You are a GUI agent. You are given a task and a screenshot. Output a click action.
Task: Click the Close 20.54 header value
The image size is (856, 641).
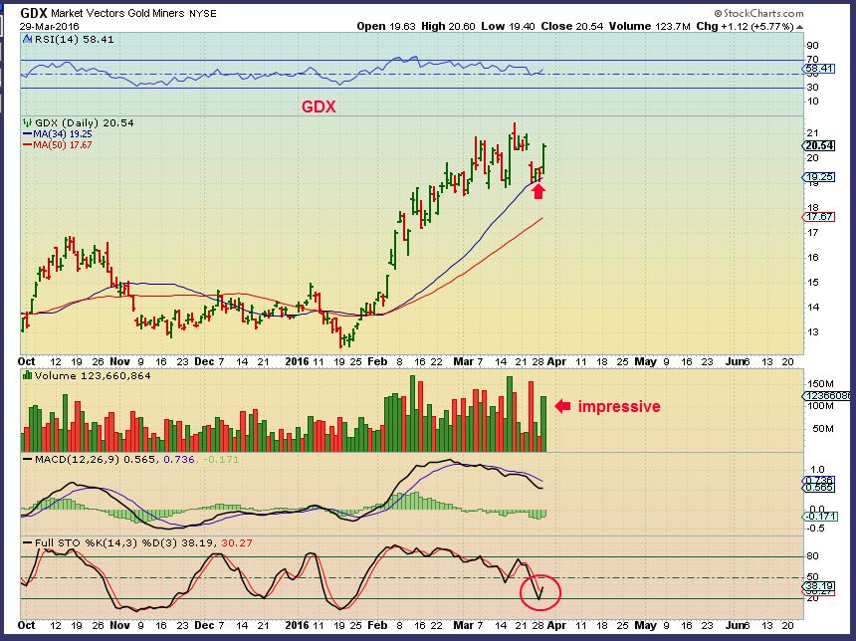tap(572, 26)
